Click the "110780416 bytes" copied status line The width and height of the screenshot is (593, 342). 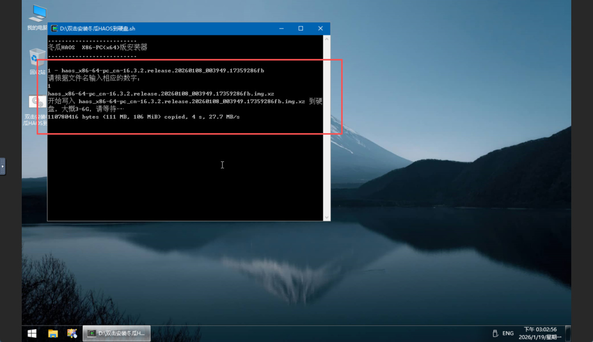pos(144,117)
